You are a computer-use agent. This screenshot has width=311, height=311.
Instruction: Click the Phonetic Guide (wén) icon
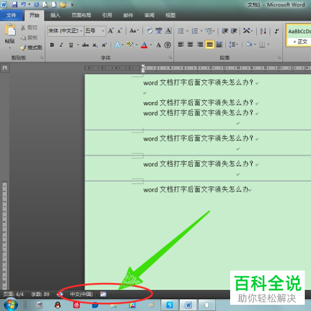click(159, 30)
